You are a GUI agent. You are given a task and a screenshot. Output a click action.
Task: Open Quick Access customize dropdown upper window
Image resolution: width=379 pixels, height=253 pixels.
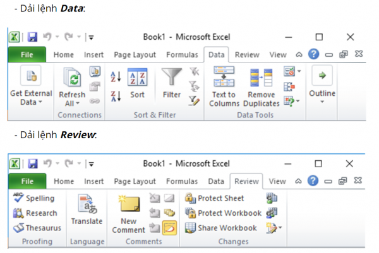[91, 37]
